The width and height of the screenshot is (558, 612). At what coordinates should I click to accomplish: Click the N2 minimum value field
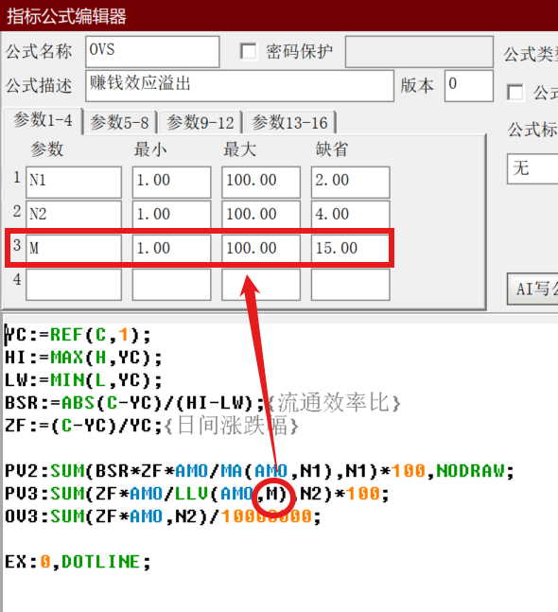pyautogui.click(x=172, y=215)
